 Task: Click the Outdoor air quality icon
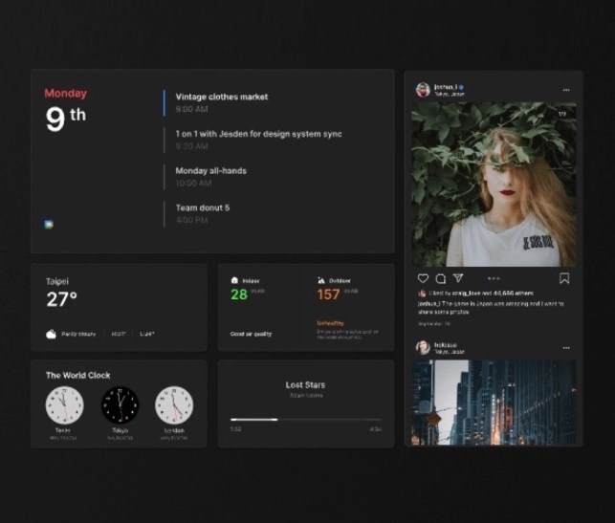[x=321, y=280]
